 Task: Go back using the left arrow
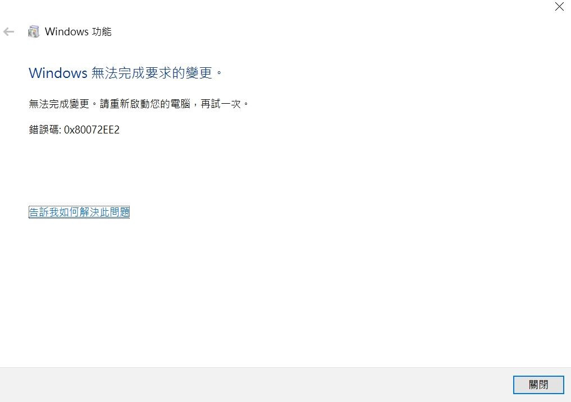click(x=9, y=31)
